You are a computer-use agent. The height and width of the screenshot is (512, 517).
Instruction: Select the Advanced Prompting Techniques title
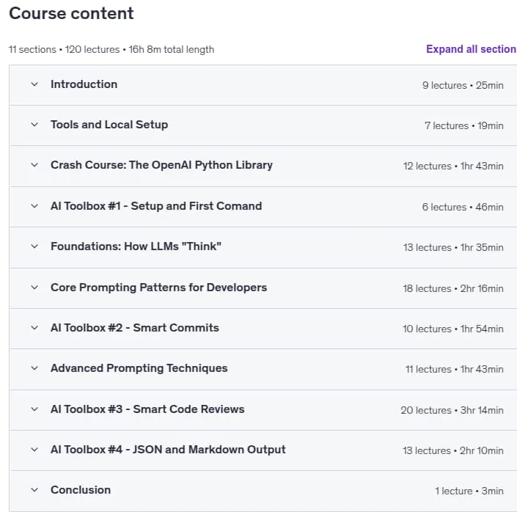(x=139, y=368)
